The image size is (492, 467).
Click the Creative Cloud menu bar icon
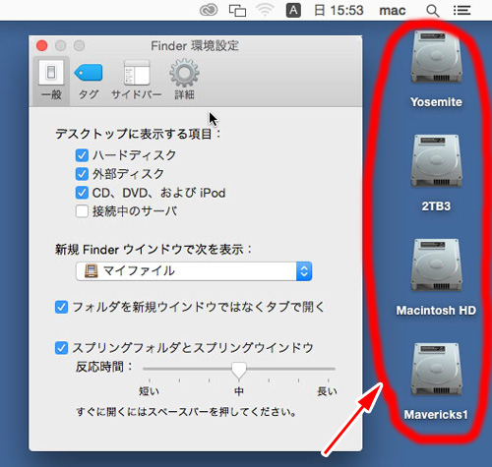[x=209, y=11]
